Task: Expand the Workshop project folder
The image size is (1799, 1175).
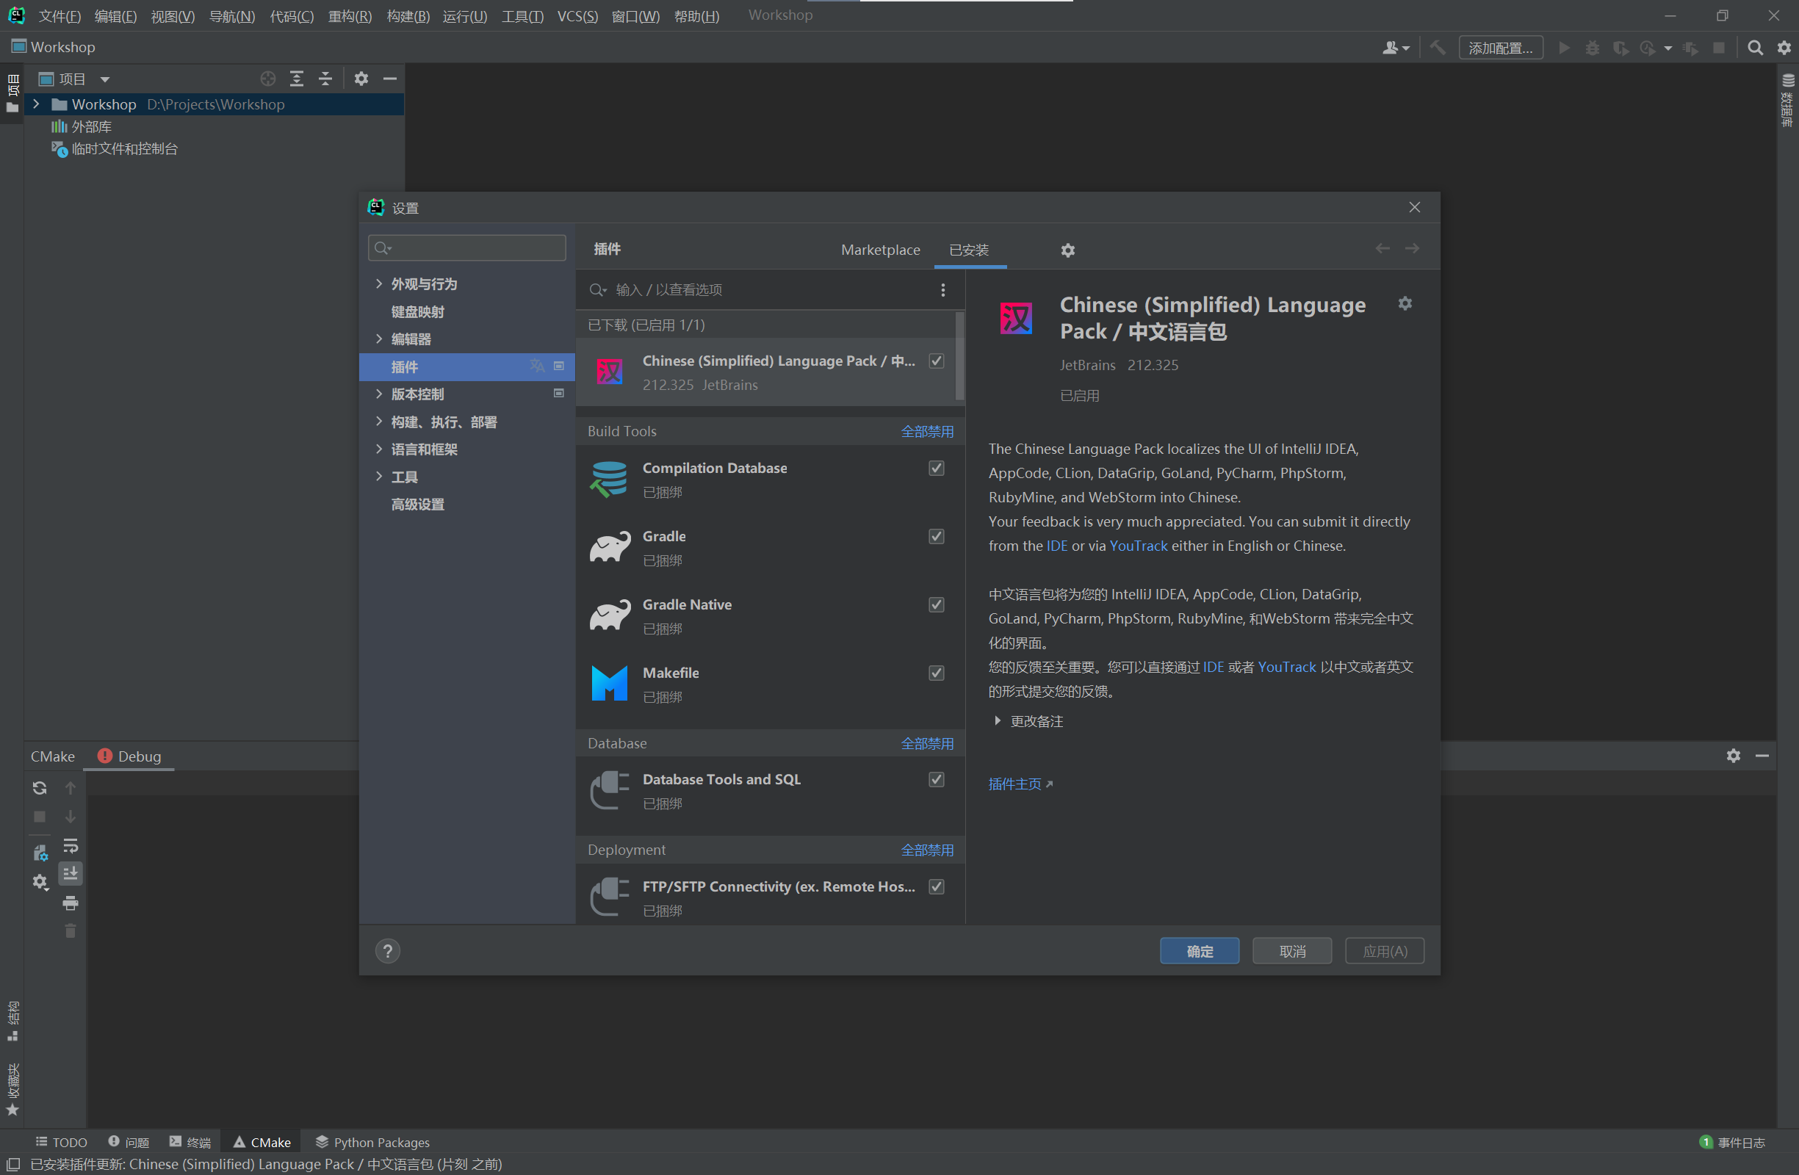Action: 35,104
